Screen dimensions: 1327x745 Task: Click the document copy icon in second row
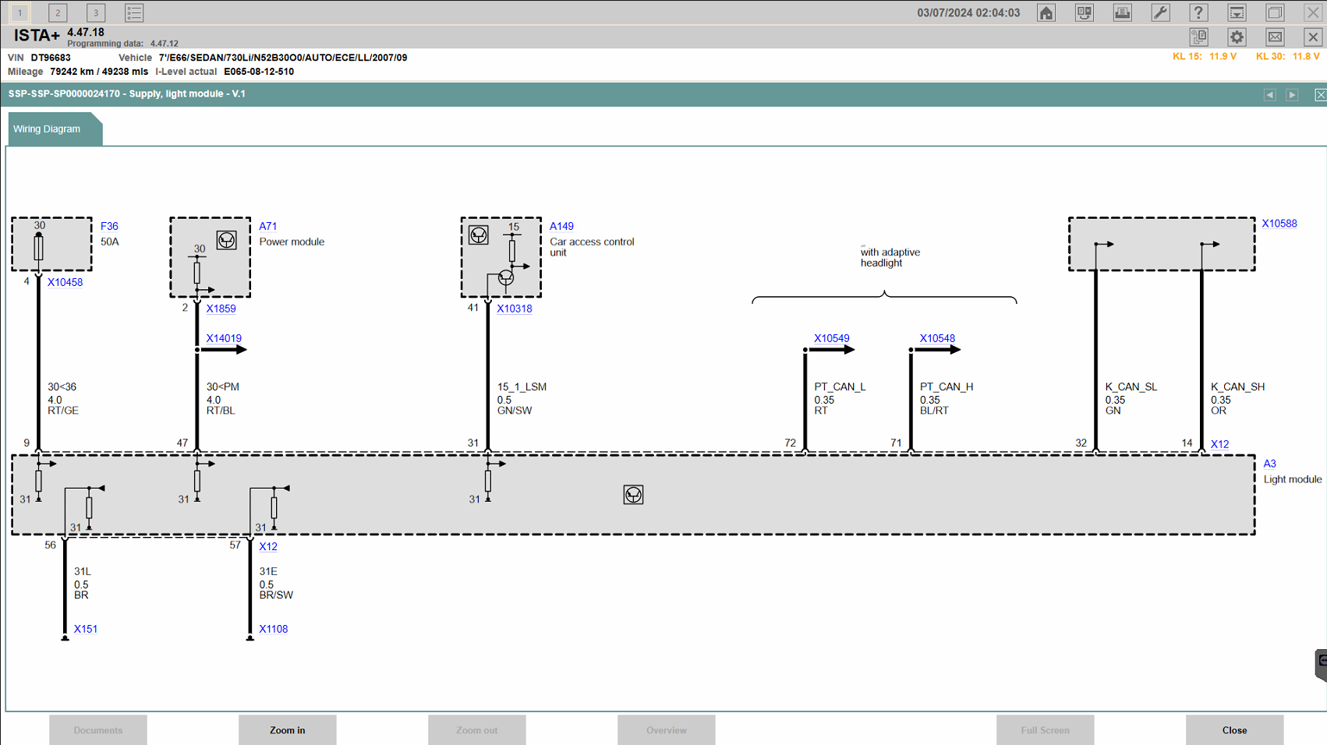(x=1198, y=37)
